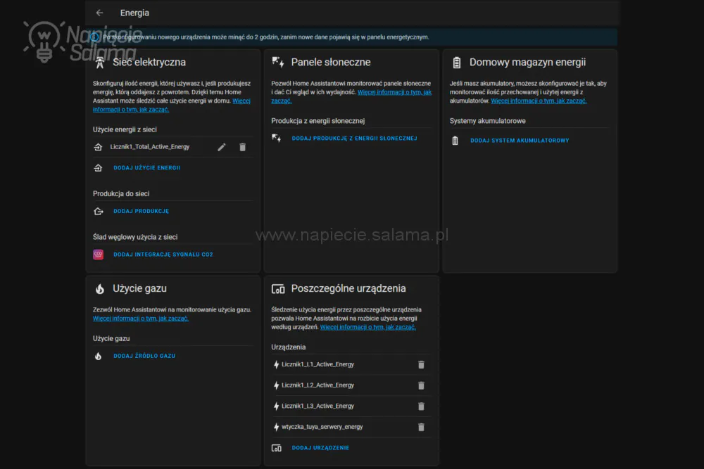Delete the wtyczka_tuya_serwery_energy device
Screen dimensions: 704x469
(x=421, y=428)
